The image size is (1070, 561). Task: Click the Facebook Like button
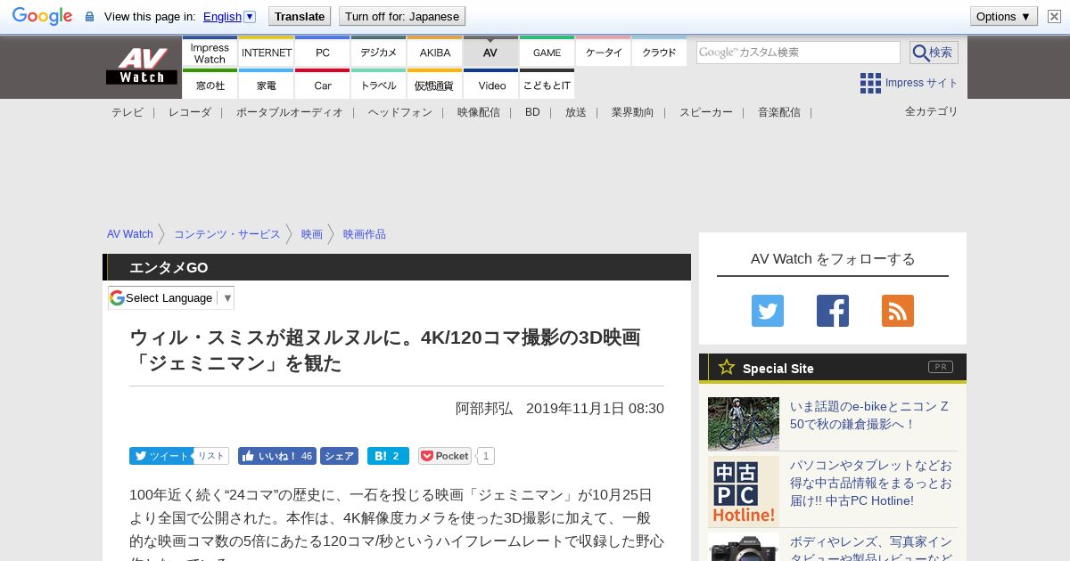[x=277, y=456]
